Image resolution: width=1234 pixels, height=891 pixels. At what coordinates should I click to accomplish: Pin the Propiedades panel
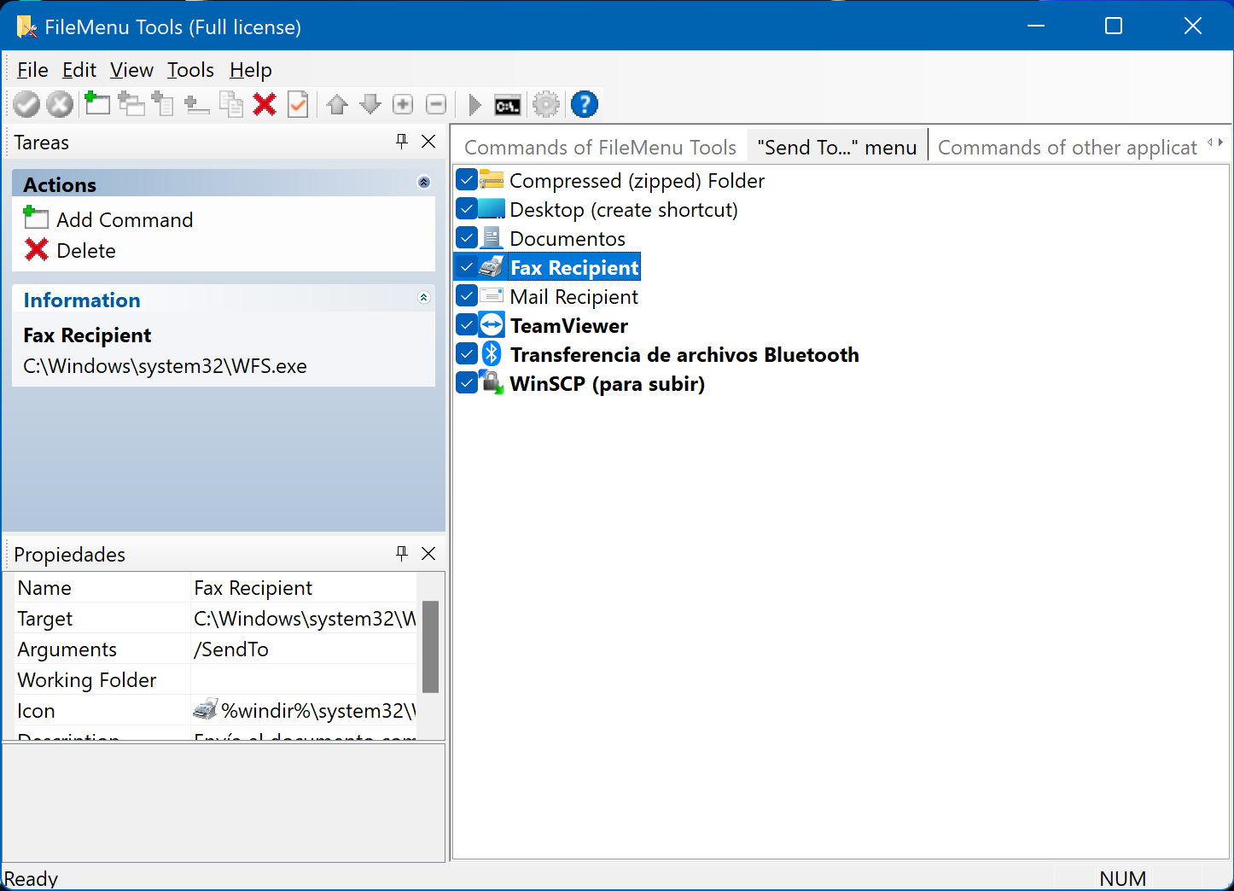point(402,553)
